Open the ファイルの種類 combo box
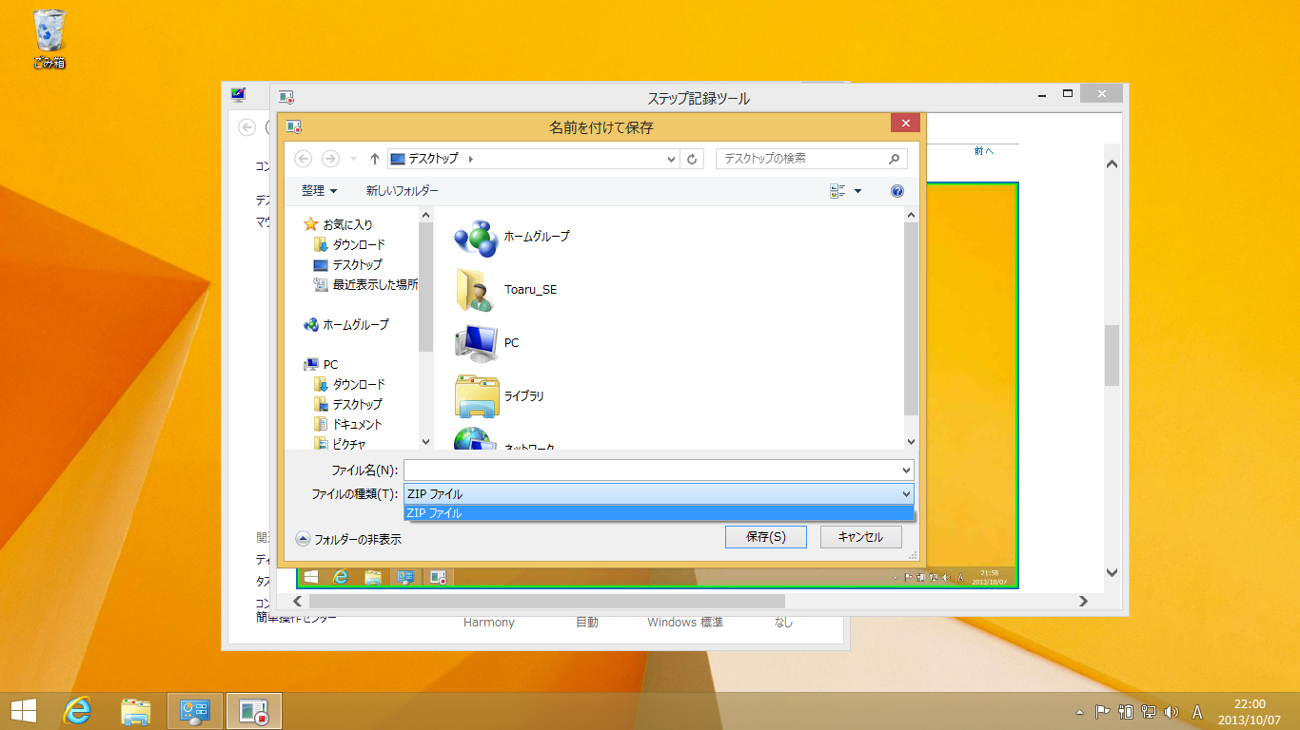Screen dimensions: 1300x730 coord(659,493)
